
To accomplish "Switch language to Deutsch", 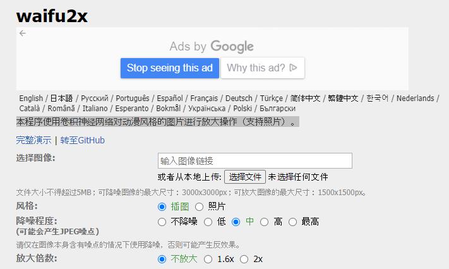I will [x=239, y=99].
